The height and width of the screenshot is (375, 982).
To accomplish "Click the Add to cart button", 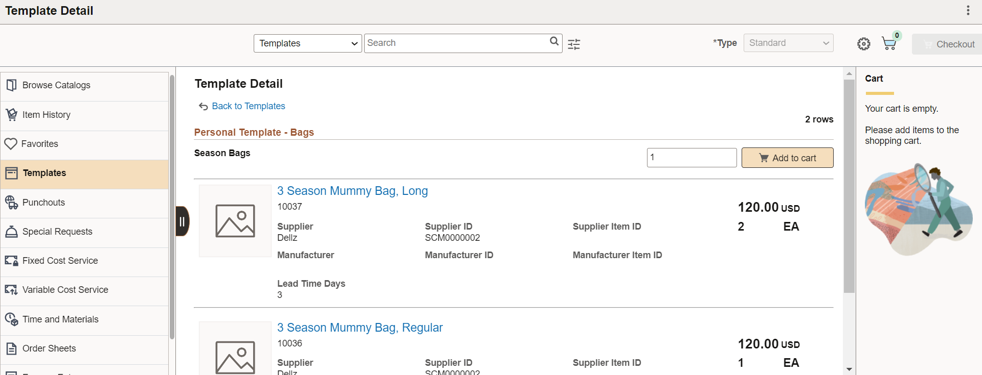I will 787,158.
